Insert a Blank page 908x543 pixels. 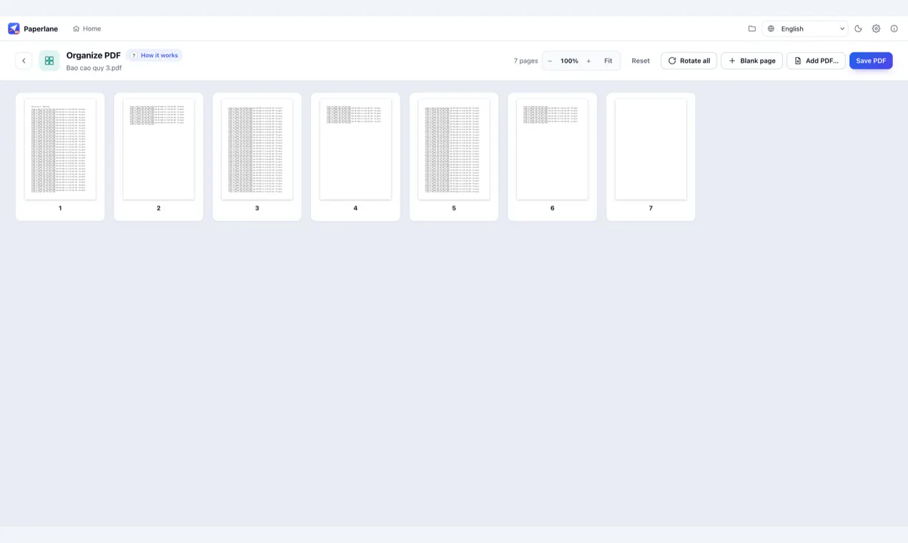(x=751, y=61)
